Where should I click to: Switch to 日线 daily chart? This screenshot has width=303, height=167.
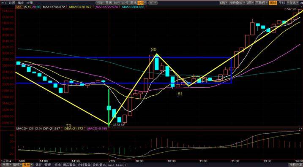click(x=109, y=3)
